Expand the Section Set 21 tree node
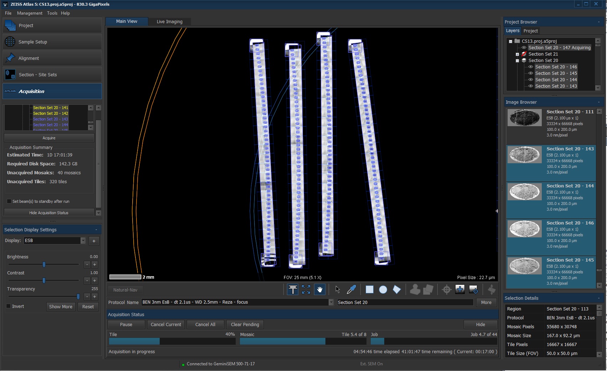Screen dimensions: 607x371 (x=517, y=54)
